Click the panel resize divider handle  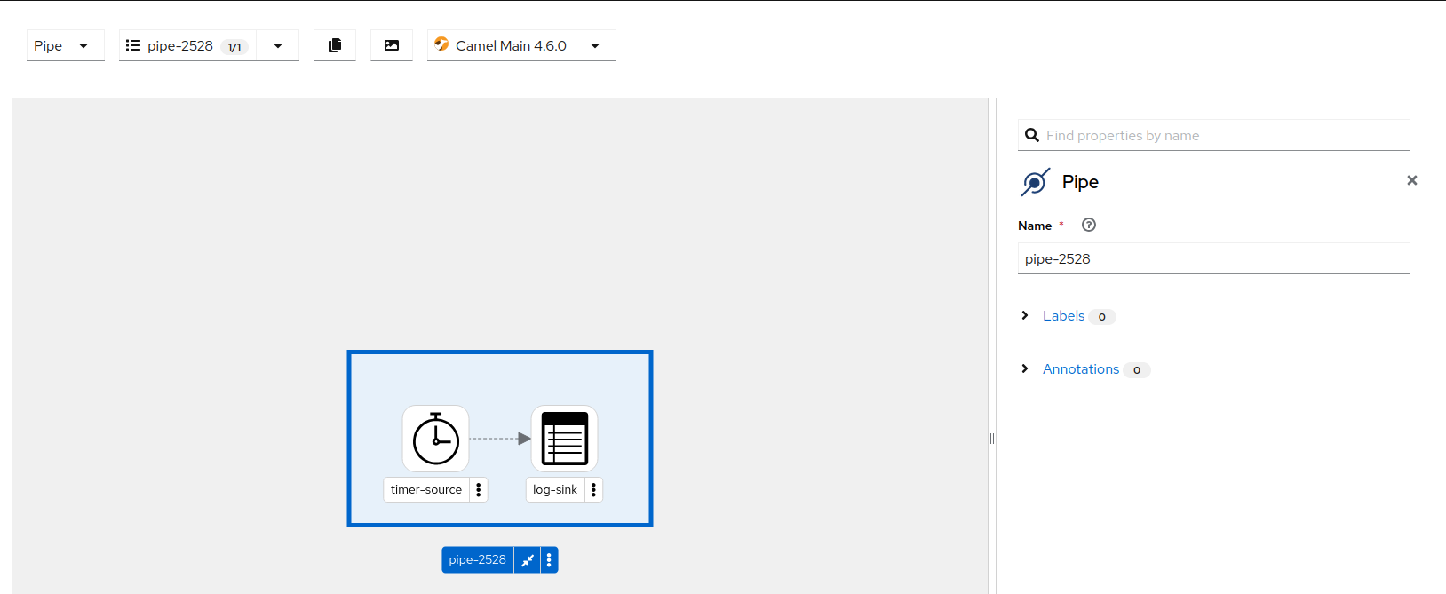point(992,439)
